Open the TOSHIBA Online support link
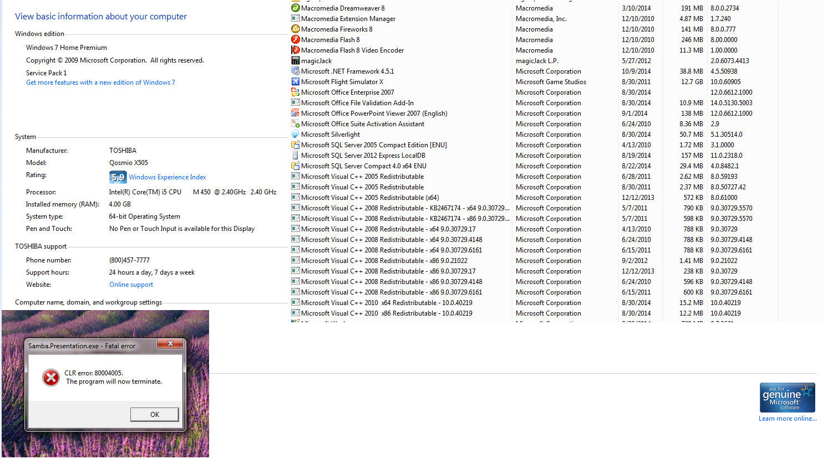Screen dimensions: 823x459 pos(131,285)
